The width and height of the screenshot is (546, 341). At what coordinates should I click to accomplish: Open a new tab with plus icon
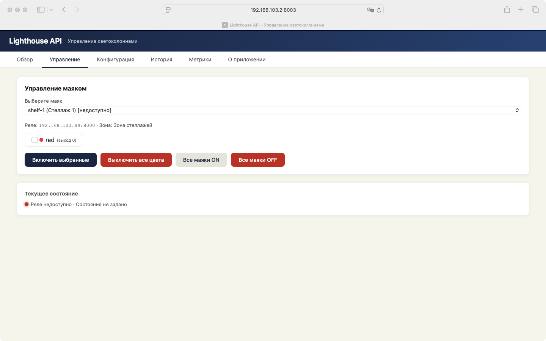point(521,10)
